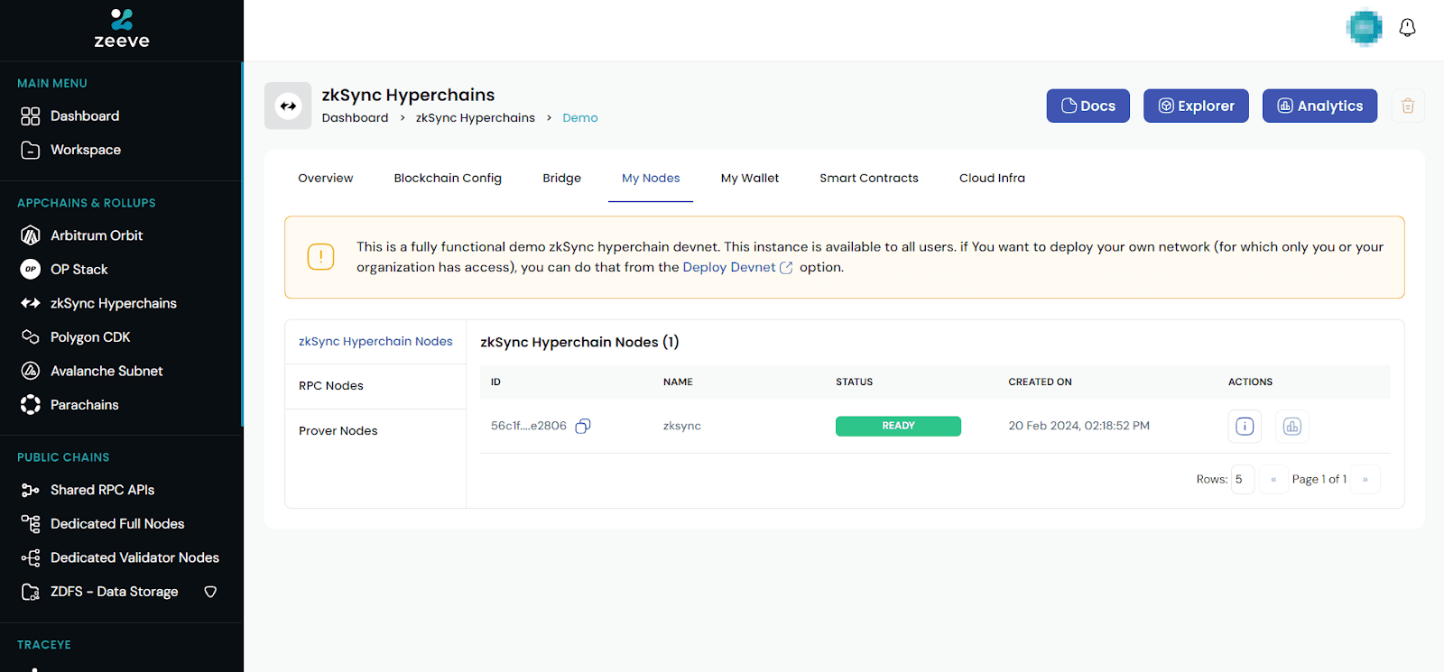Go to zkSync Hyperchains breadcrumb
Viewport: 1444px width, 672px height.
coord(475,117)
